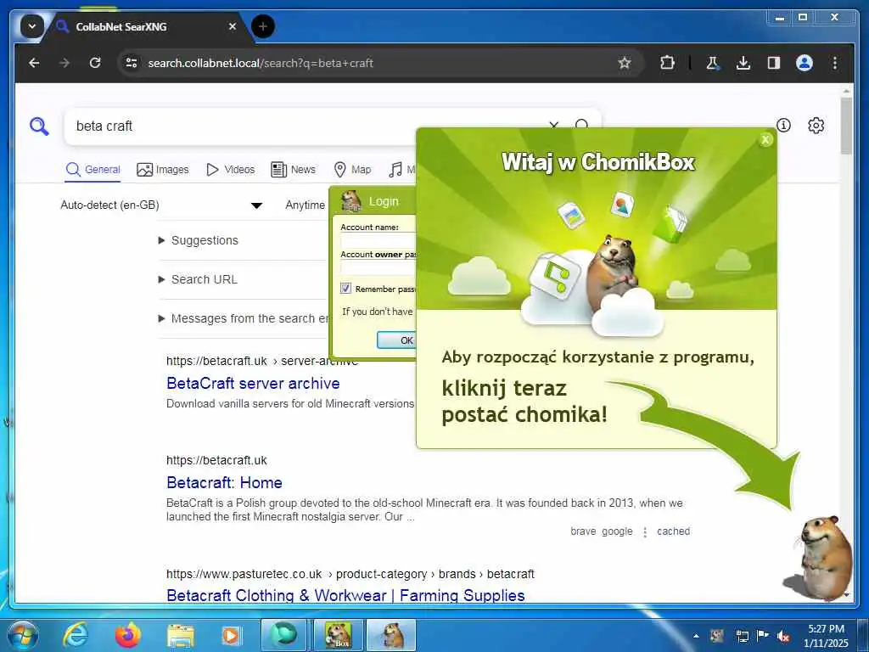Open a new tab with plus button

(x=263, y=26)
